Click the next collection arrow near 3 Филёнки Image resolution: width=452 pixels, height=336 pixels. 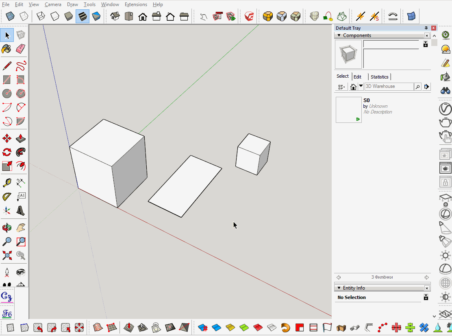pos(426,277)
